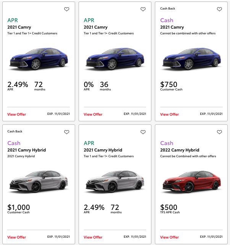View Offer for 2.49% APR 2021 Camry
230x245 pixels.
pyautogui.click(x=17, y=114)
